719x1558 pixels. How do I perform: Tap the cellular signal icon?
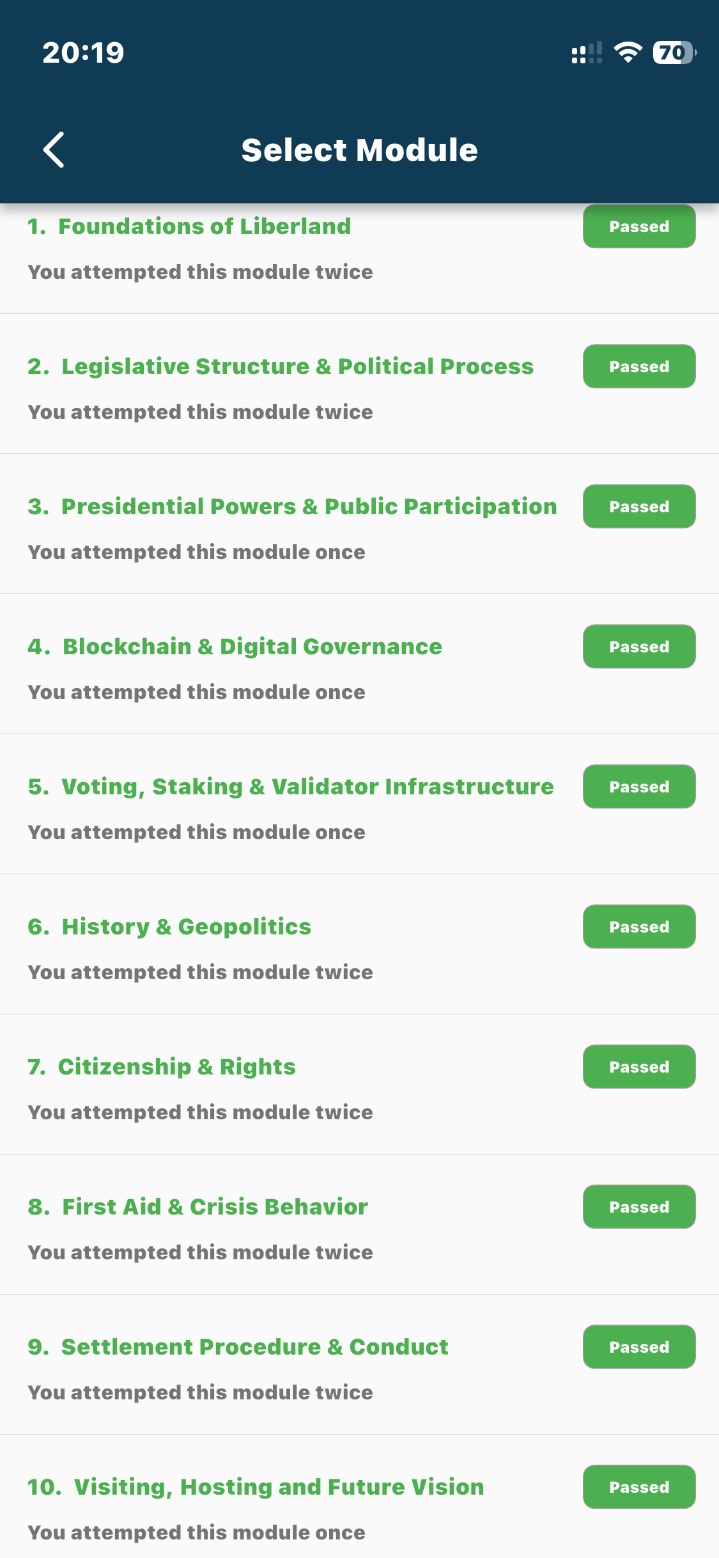click(x=586, y=52)
